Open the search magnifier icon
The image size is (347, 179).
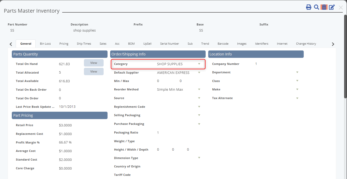tap(316, 7)
